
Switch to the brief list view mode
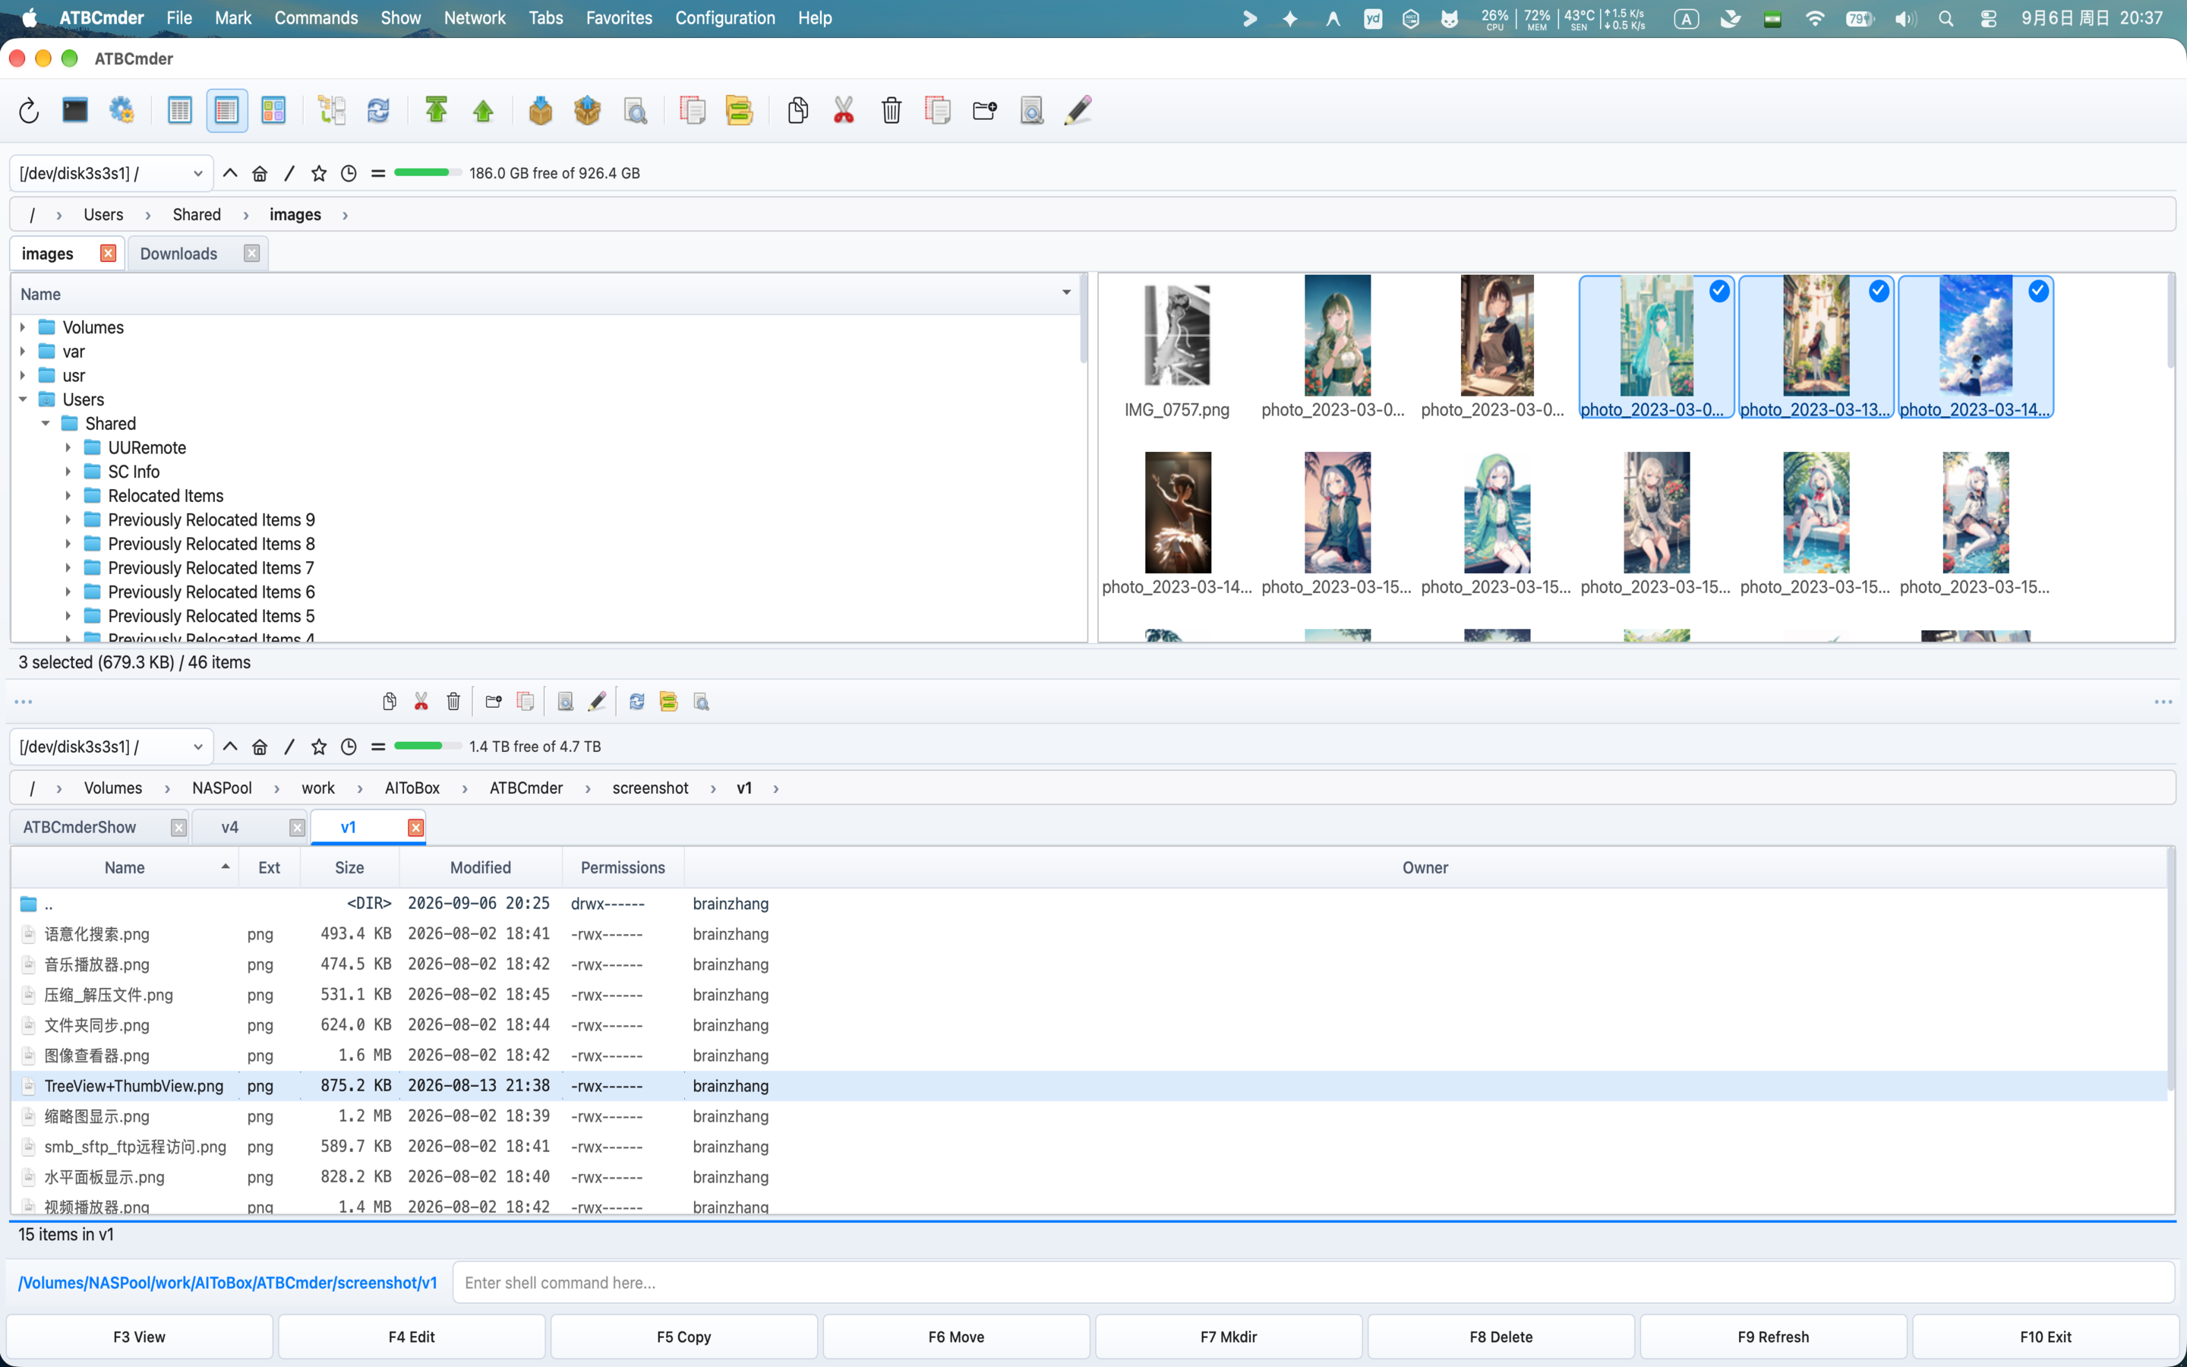[180, 110]
